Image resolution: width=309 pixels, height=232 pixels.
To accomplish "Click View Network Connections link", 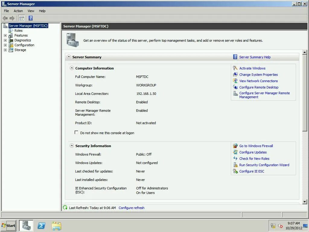I will pos(258,81).
